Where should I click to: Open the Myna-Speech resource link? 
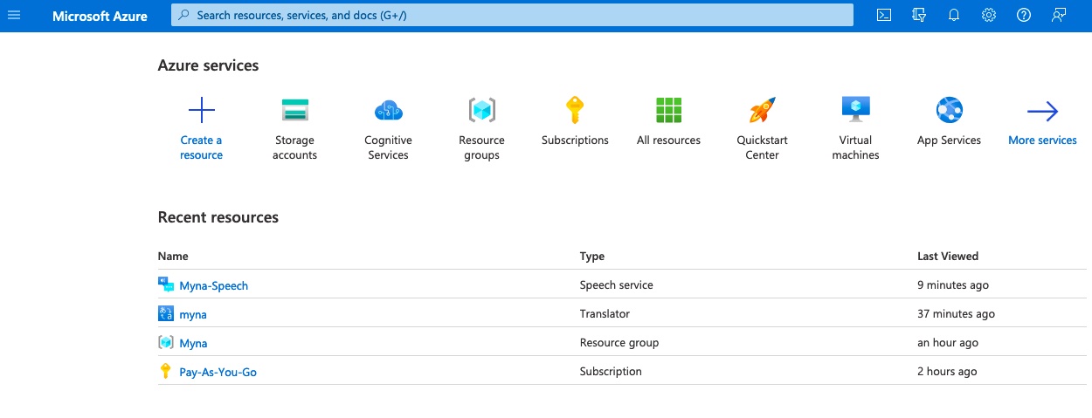[214, 285]
